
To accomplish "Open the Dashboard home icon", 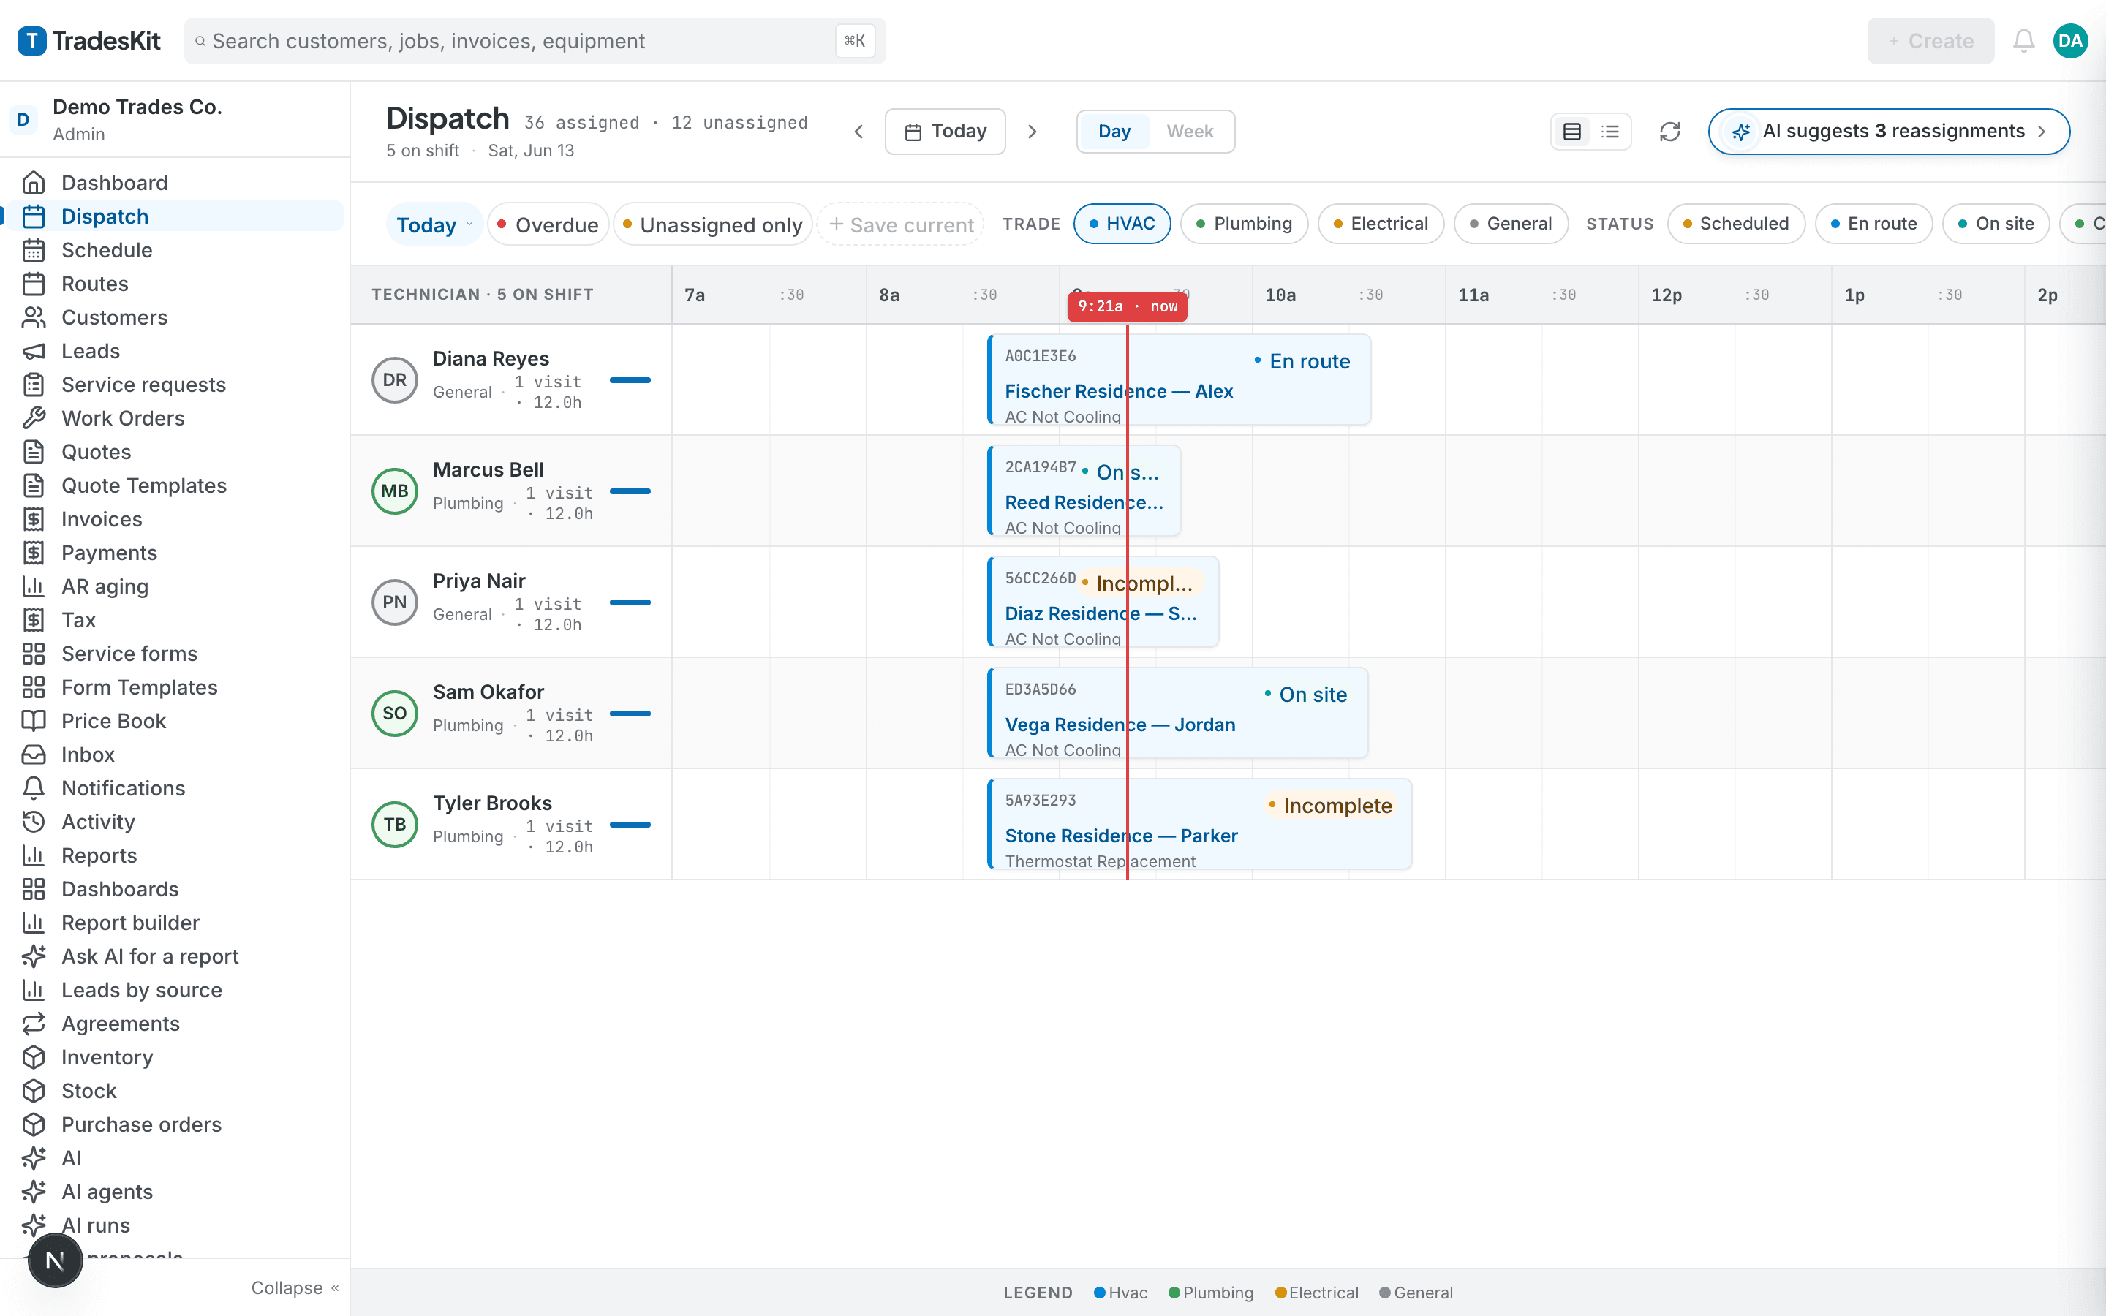I will 33,183.
